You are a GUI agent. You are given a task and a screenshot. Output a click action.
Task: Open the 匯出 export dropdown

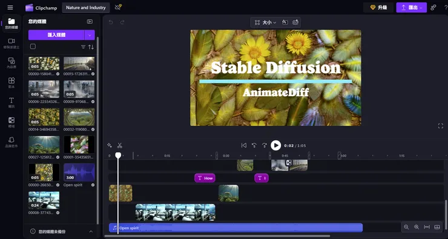pos(412,8)
